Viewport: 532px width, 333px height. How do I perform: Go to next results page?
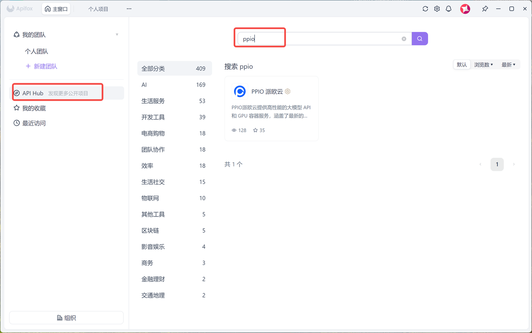514,164
